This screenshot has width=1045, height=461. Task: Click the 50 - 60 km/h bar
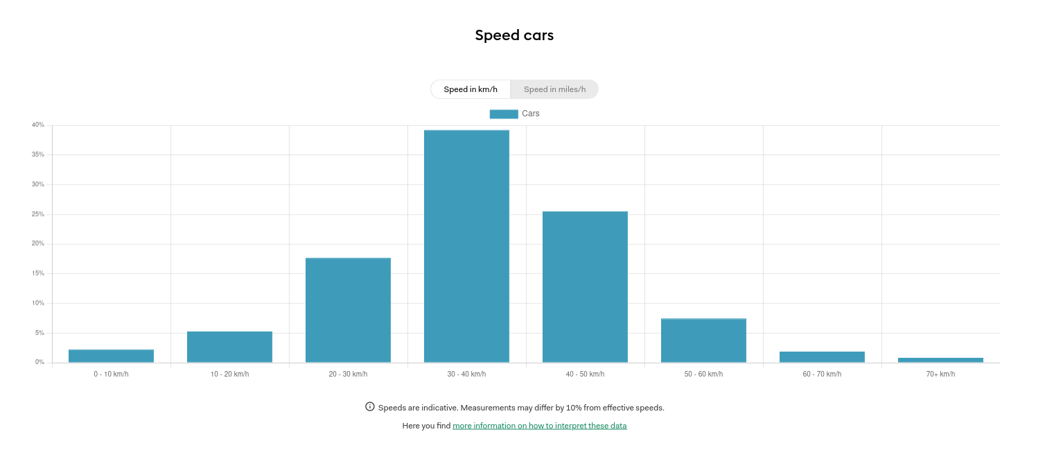point(703,341)
